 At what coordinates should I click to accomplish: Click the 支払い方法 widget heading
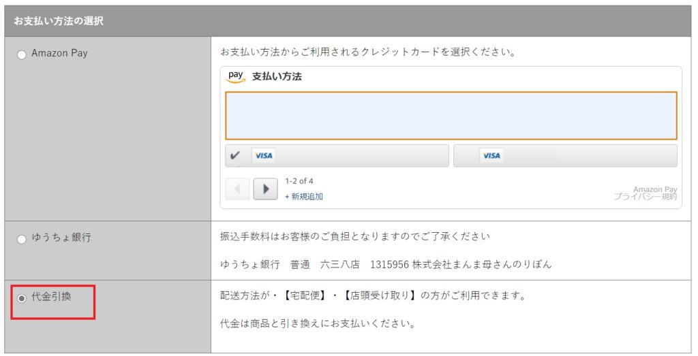pyautogui.click(x=277, y=76)
